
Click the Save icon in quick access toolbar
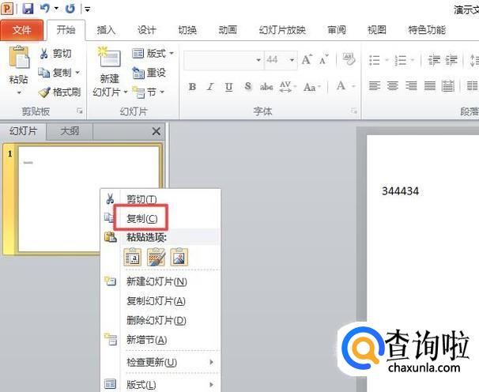pyautogui.click(x=28, y=8)
